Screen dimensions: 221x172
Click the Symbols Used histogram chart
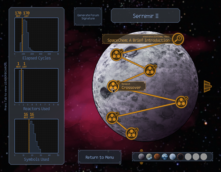click(x=36, y=136)
